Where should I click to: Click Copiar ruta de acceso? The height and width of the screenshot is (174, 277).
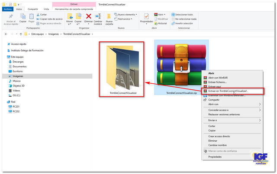[x=49, y=19]
